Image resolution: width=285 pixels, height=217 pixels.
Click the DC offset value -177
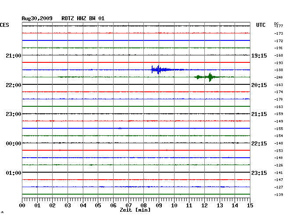[278, 26]
